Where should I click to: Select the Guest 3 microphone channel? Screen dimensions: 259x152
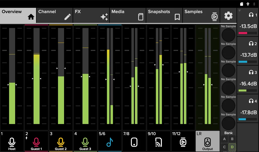[x=85, y=141]
